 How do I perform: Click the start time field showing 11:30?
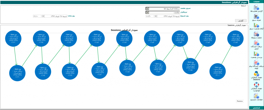(x=150, y=16)
